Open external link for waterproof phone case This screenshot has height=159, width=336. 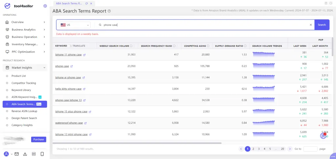point(86,123)
